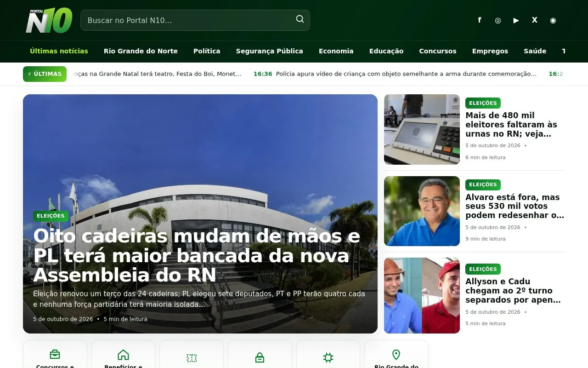The image size is (588, 368).
Task: Open article Alvaro está fora
Action: pyautogui.click(x=514, y=206)
